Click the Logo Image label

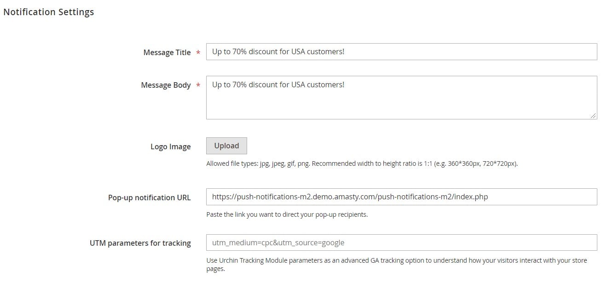tap(170, 147)
